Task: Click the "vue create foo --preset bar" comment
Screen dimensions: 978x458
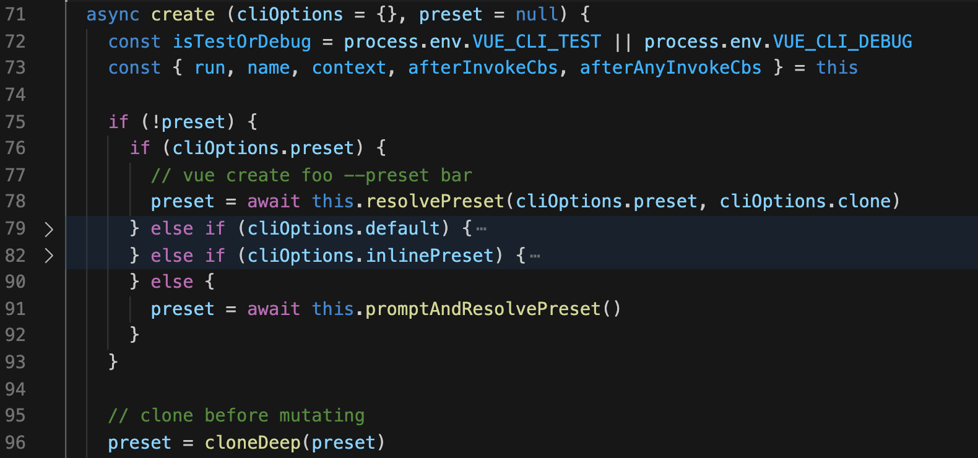Action: (311, 176)
